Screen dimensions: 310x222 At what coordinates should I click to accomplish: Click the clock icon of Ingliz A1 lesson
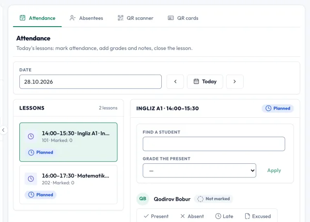[31, 136]
